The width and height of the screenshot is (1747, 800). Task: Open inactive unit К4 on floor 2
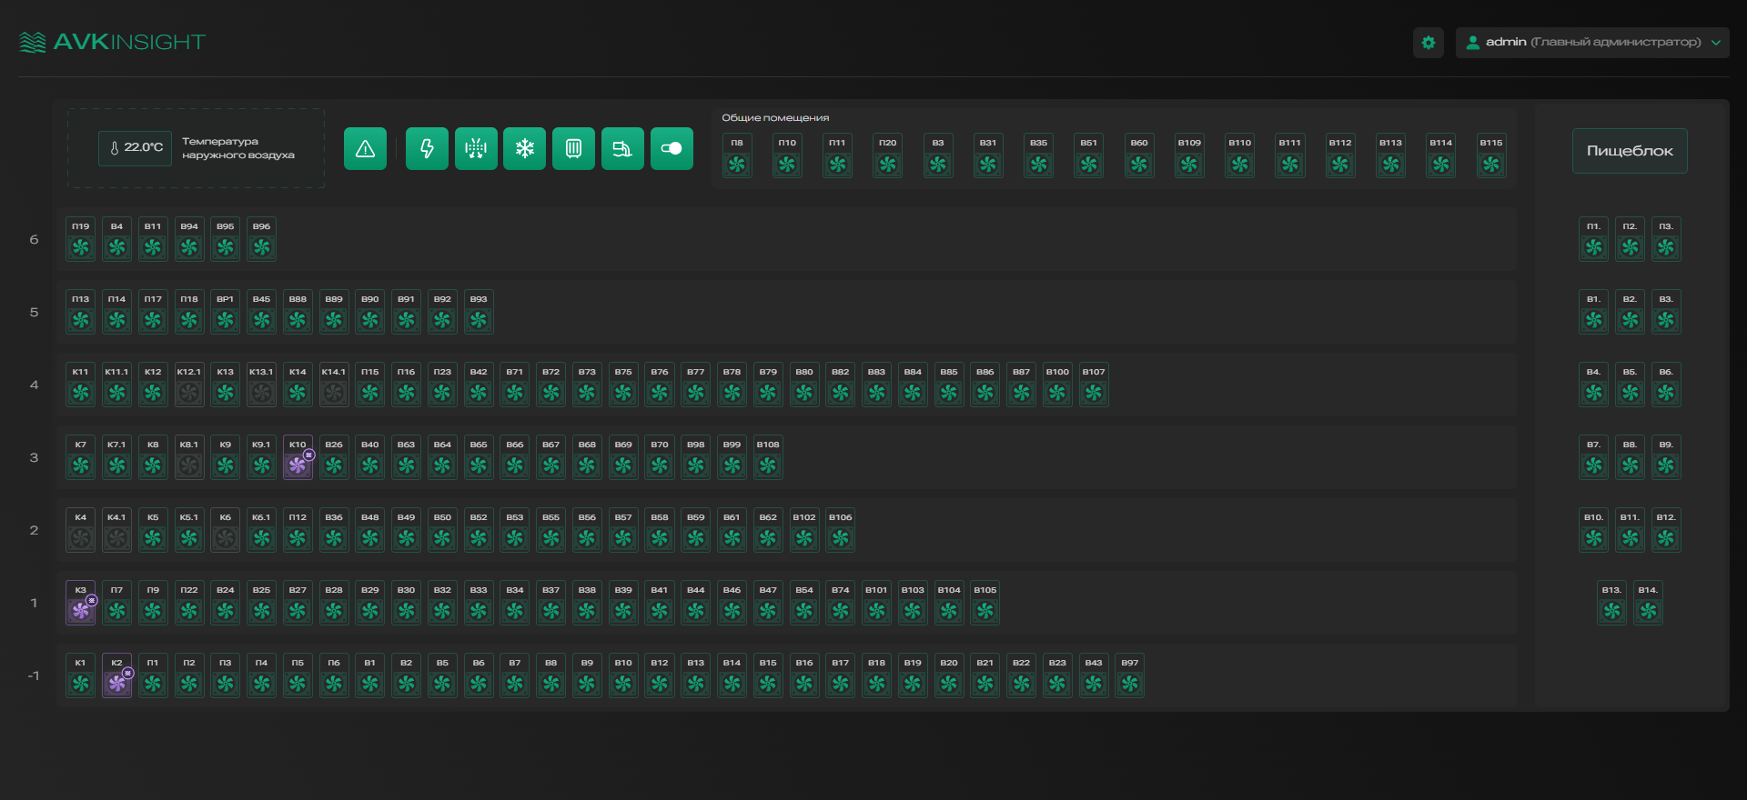click(x=81, y=530)
